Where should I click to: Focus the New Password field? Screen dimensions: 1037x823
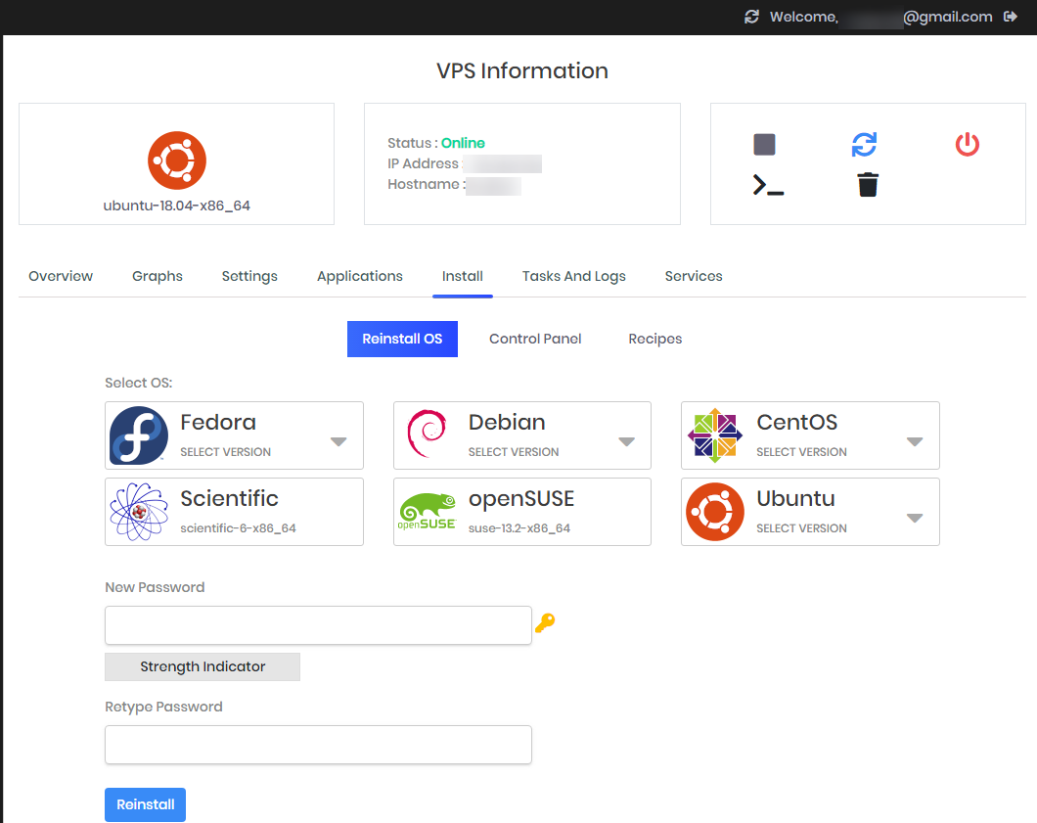pos(318,625)
